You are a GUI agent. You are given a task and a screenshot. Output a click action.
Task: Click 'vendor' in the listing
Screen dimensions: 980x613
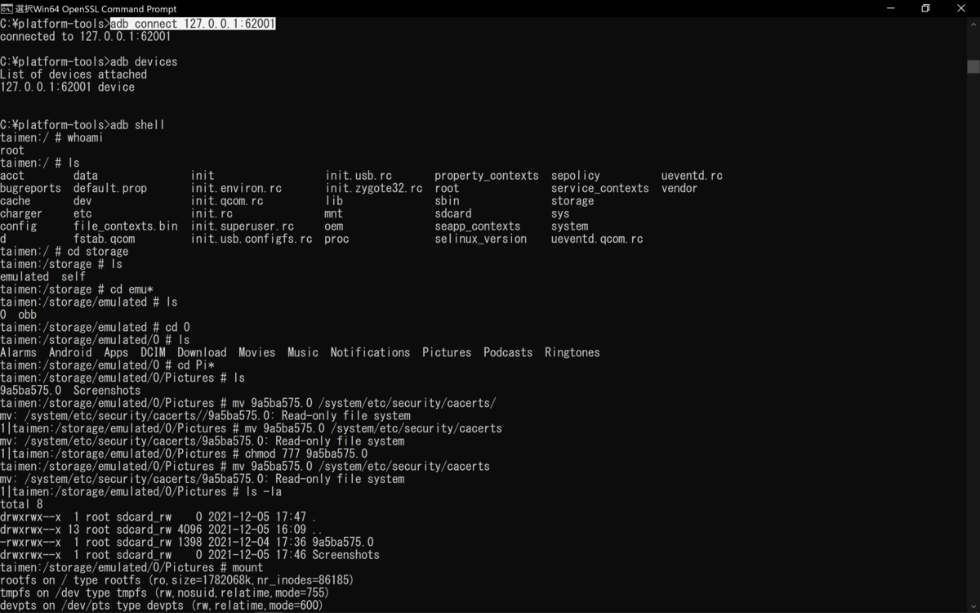(679, 188)
